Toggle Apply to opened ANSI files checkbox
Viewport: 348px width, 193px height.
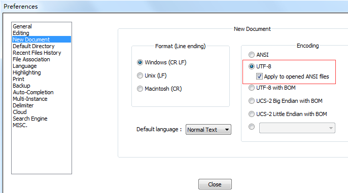[x=259, y=76]
